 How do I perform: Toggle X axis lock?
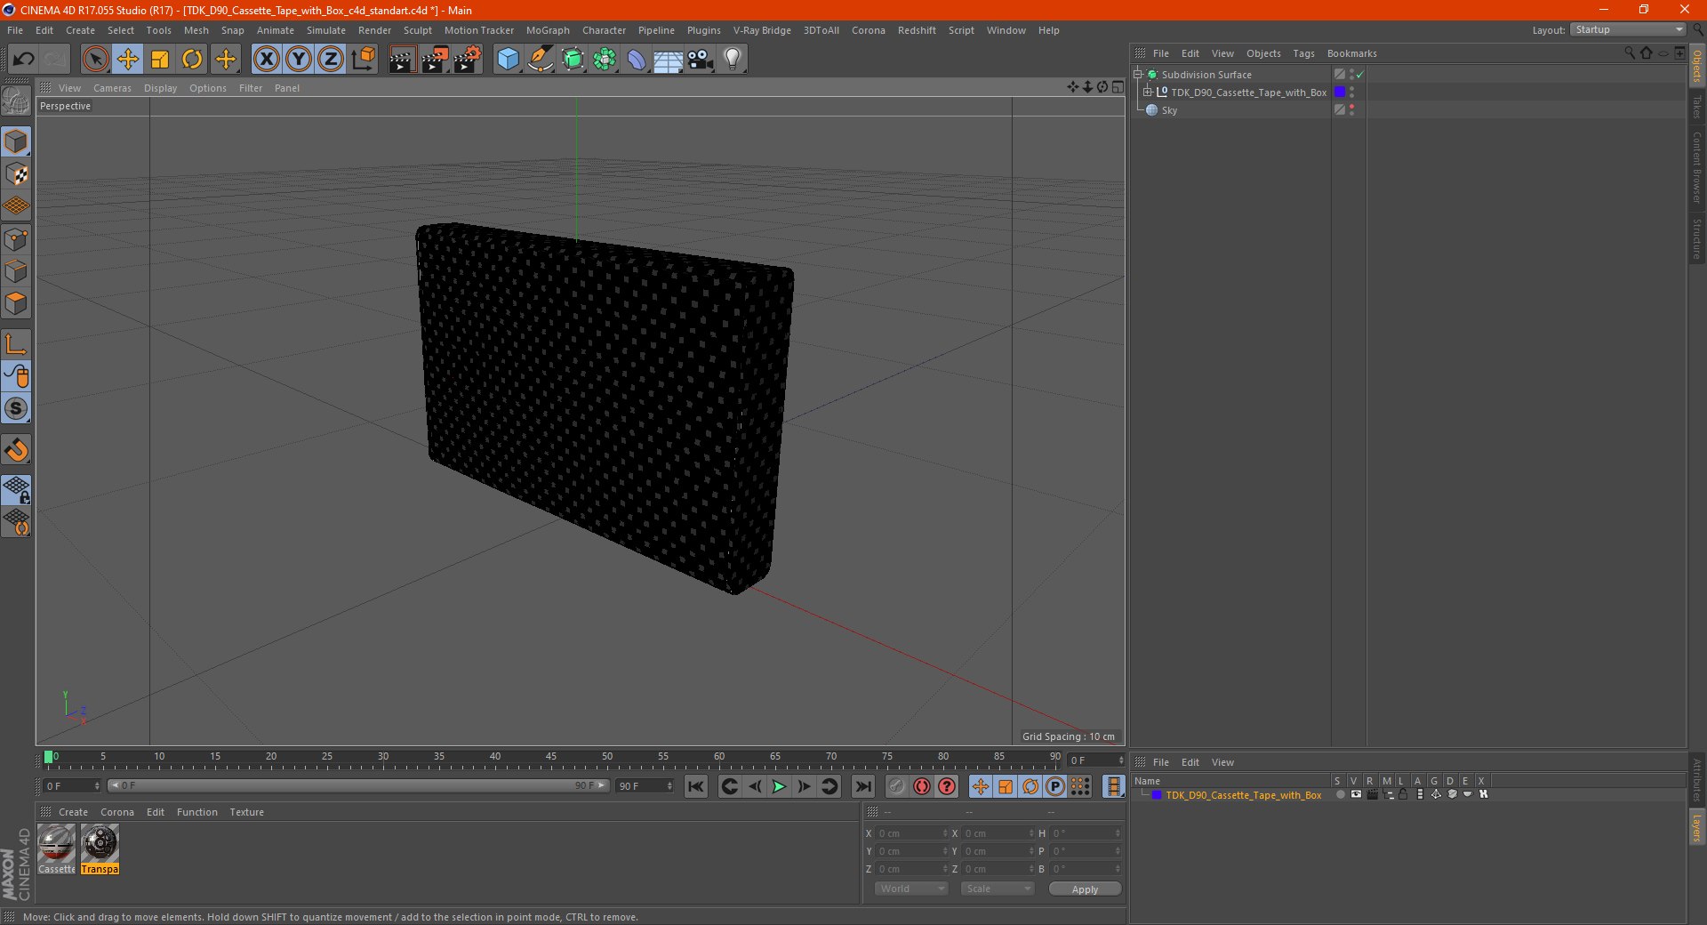click(266, 60)
